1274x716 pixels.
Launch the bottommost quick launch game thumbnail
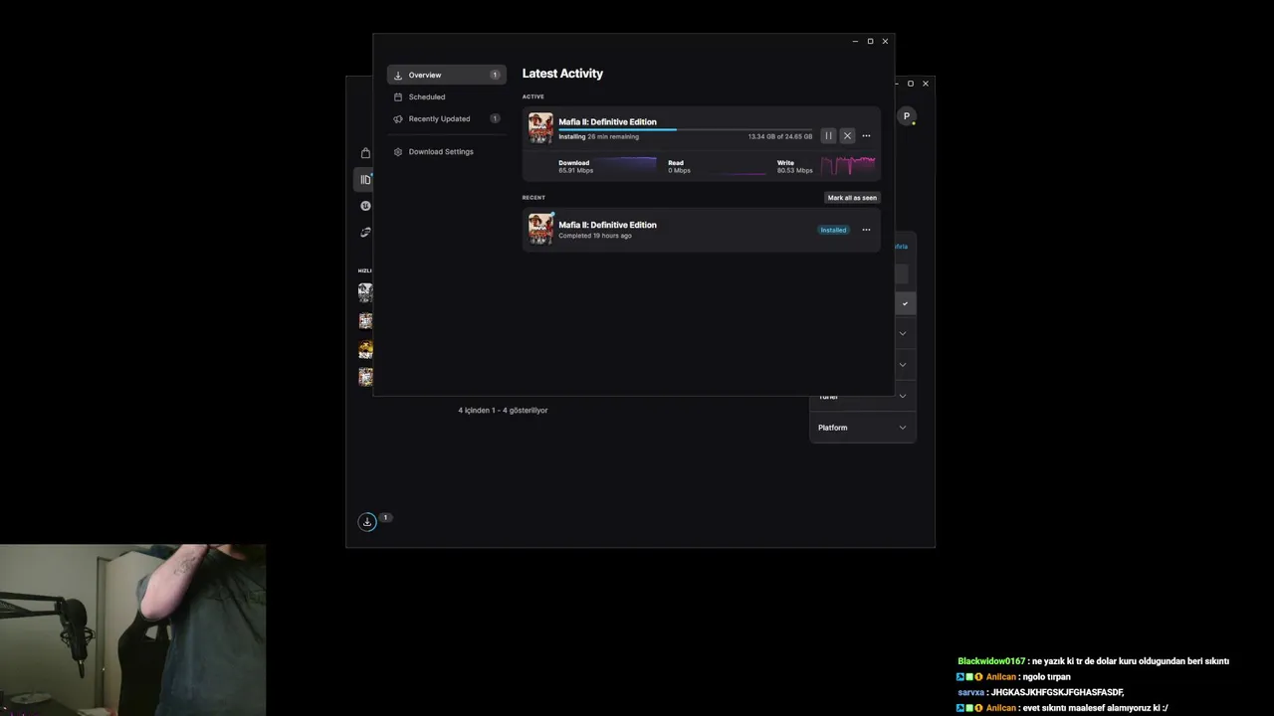click(365, 377)
